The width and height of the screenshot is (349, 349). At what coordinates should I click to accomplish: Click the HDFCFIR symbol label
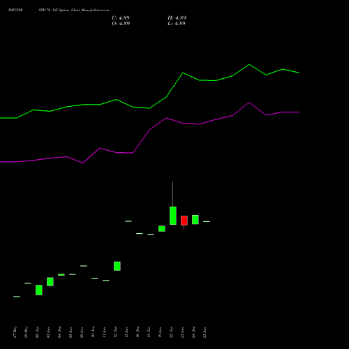(15, 10)
